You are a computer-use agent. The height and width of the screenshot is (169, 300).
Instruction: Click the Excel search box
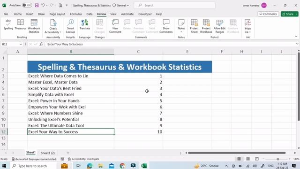click(174, 5)
